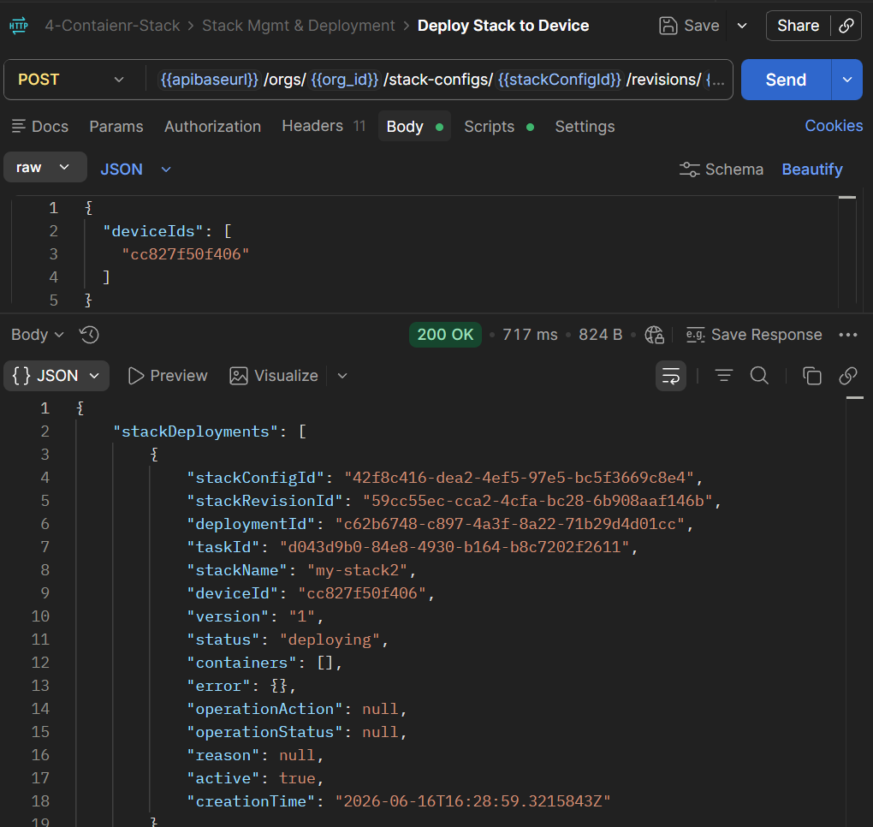
Task: Select the request Body tab
Action: point(415,127)
